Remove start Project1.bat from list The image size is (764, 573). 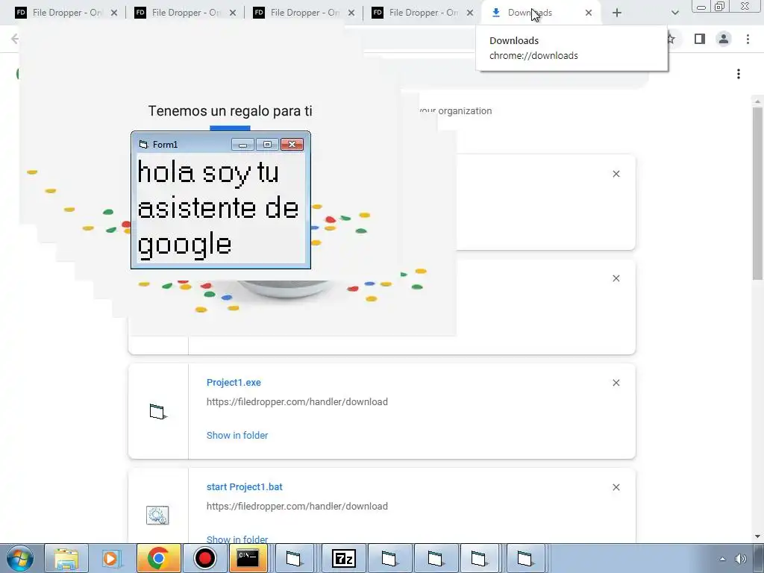pyautogui.click(x=616, y=487)
